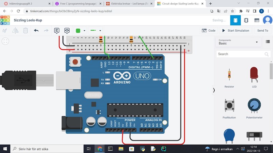Open the Components Basic dropdown

pyautogui.click(x=238, y=42)
